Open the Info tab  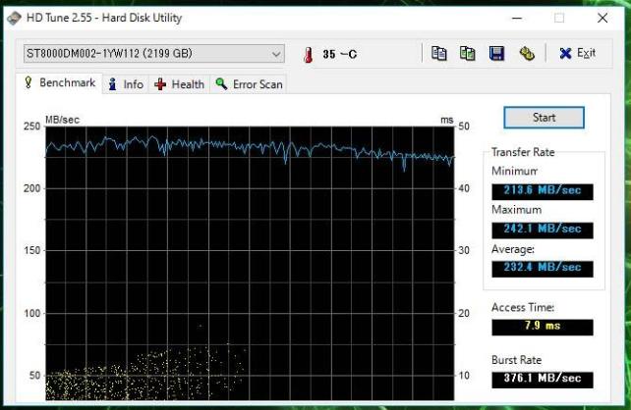click(x=126, y=84)
